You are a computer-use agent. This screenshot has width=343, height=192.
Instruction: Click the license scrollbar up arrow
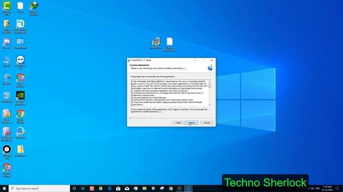[210, 82]
